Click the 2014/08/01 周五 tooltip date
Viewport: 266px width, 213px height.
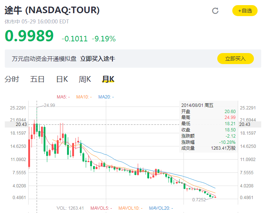tap(197, 105)
